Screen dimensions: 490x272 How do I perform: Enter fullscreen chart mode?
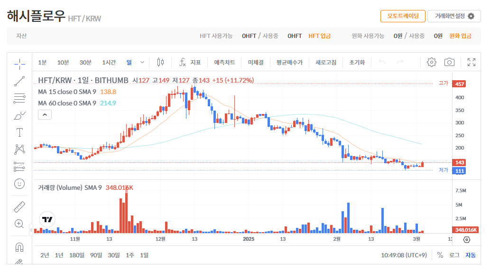pos(471,62)
